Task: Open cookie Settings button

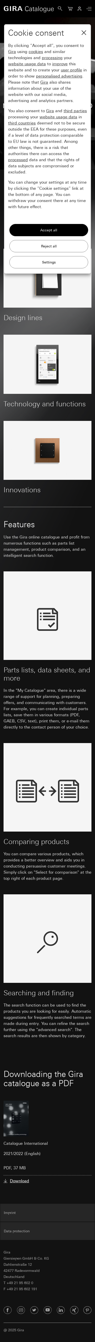Action: pos(49,262)
